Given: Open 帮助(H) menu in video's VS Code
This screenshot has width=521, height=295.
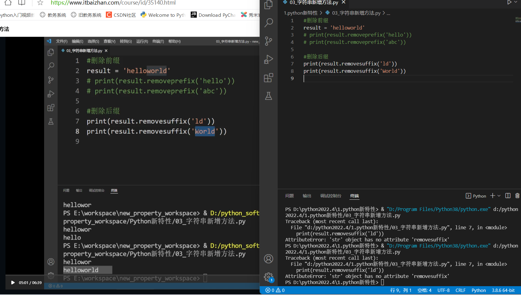Looking at the screenshot, I should 174,41.
